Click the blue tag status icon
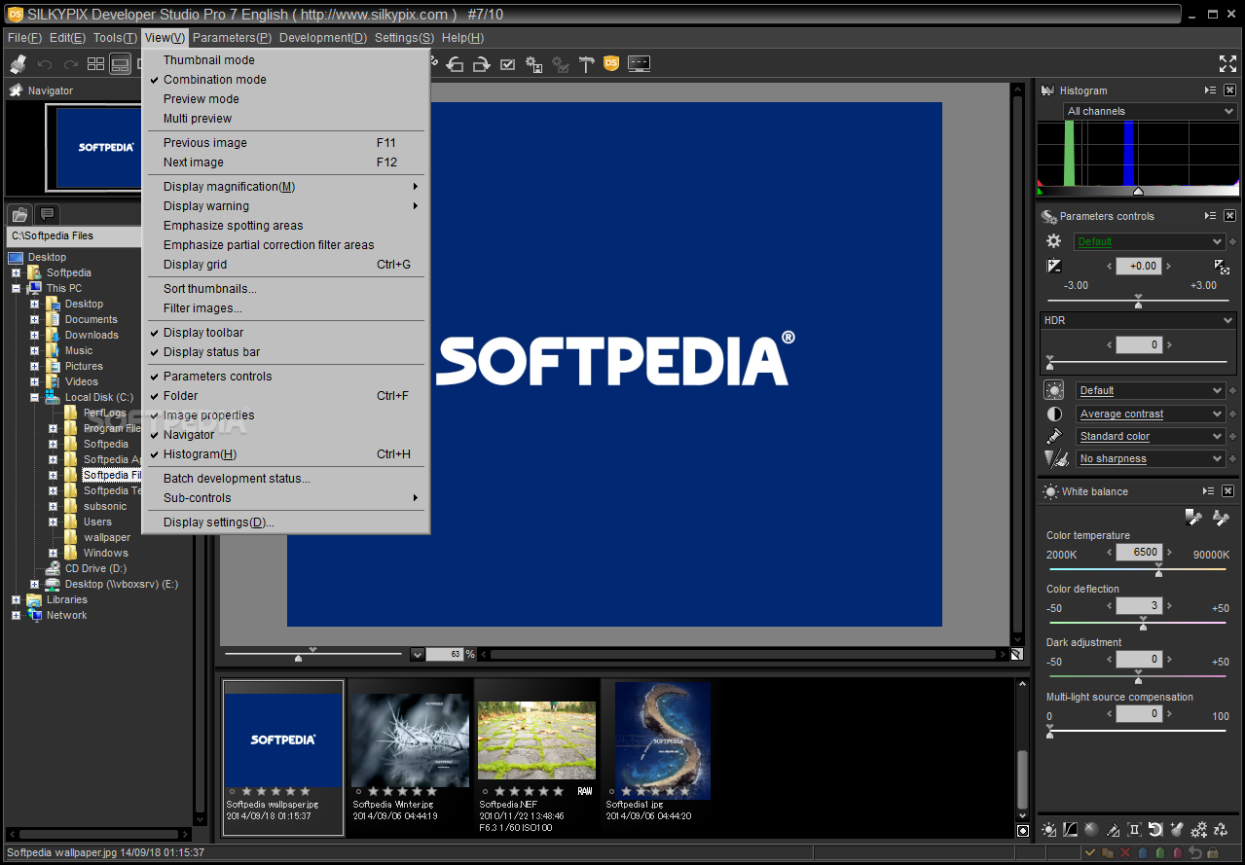Viewport: 1245px width, 865px height. tap(1143, 852)
